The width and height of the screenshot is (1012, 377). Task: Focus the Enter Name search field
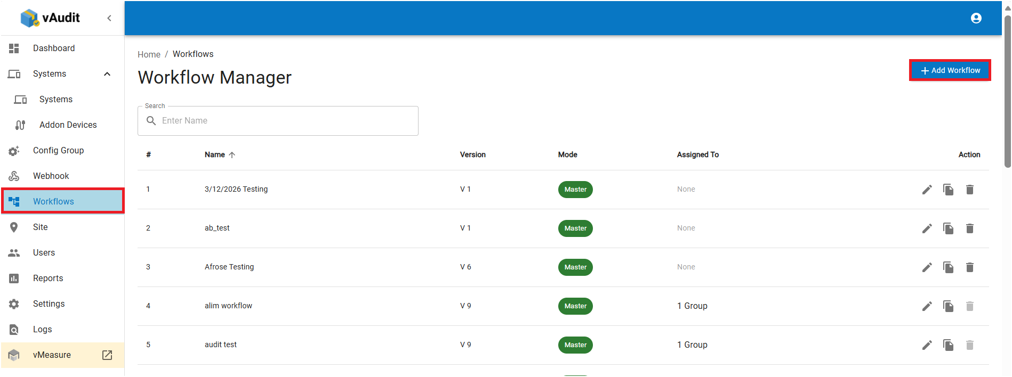click(278, 121)
